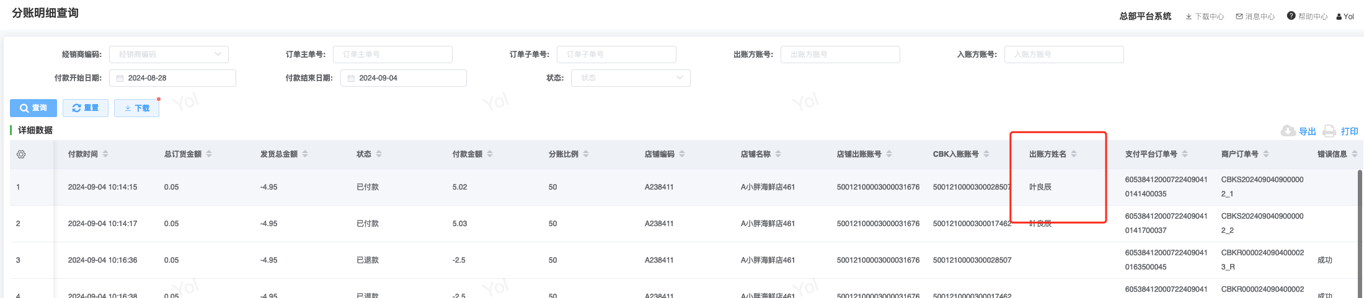Open the payment end date picker
This screenshot has width=1364, height=298.
click(x=403, y=78)
